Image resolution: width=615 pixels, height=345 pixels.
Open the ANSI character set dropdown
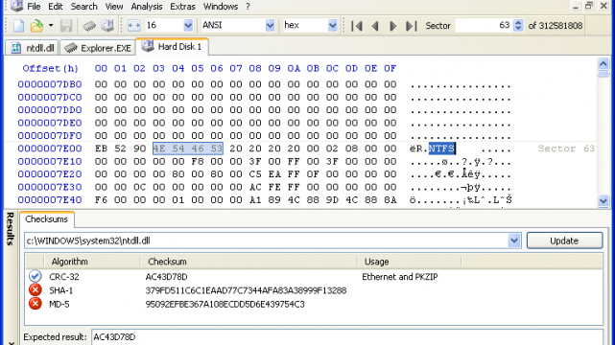click(x=270, y=26)
